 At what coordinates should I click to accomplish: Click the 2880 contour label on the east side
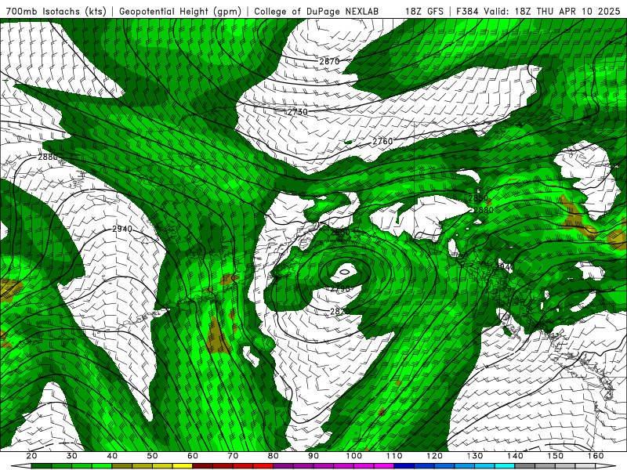pos(484,210)
